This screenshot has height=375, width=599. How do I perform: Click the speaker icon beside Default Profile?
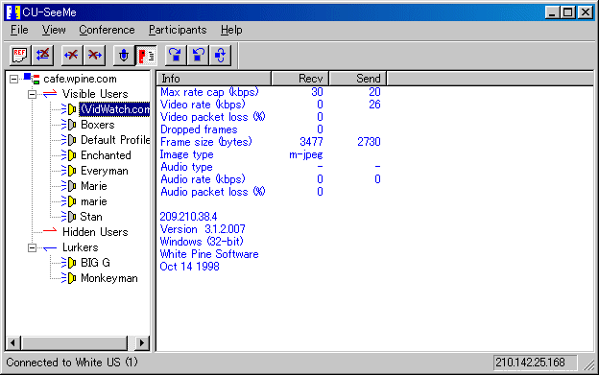point(69,140)
